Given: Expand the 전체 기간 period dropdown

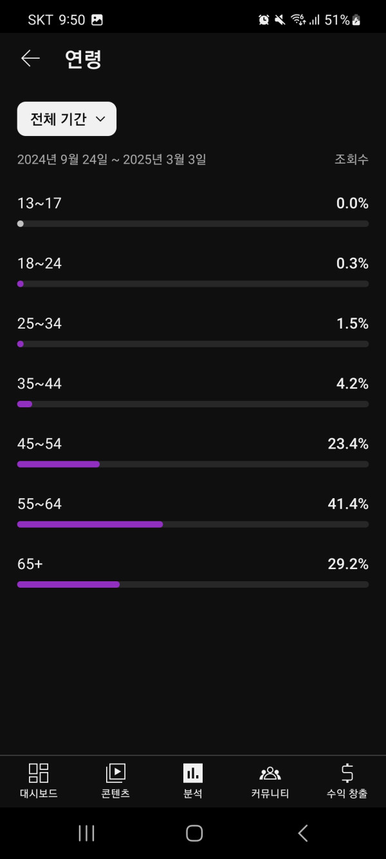Looking at the screenshot, I should [x=66, y=119].
